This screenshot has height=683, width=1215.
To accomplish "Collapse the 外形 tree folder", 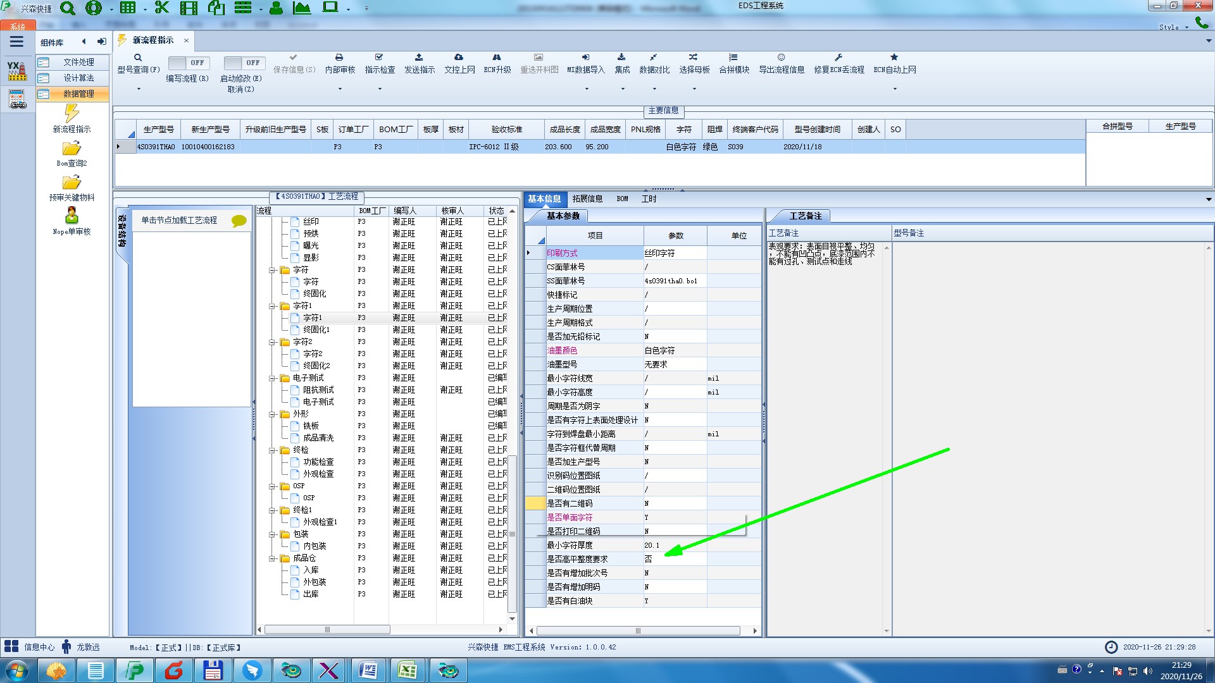I will [x=273, y=414].
